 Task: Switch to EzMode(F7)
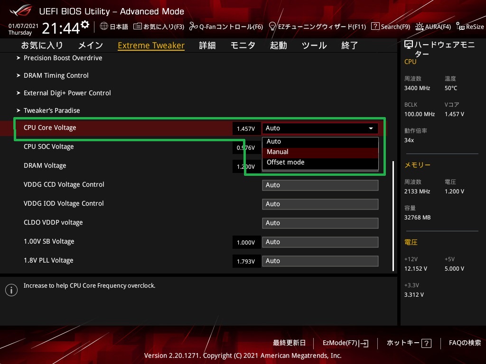coord(346,343)
